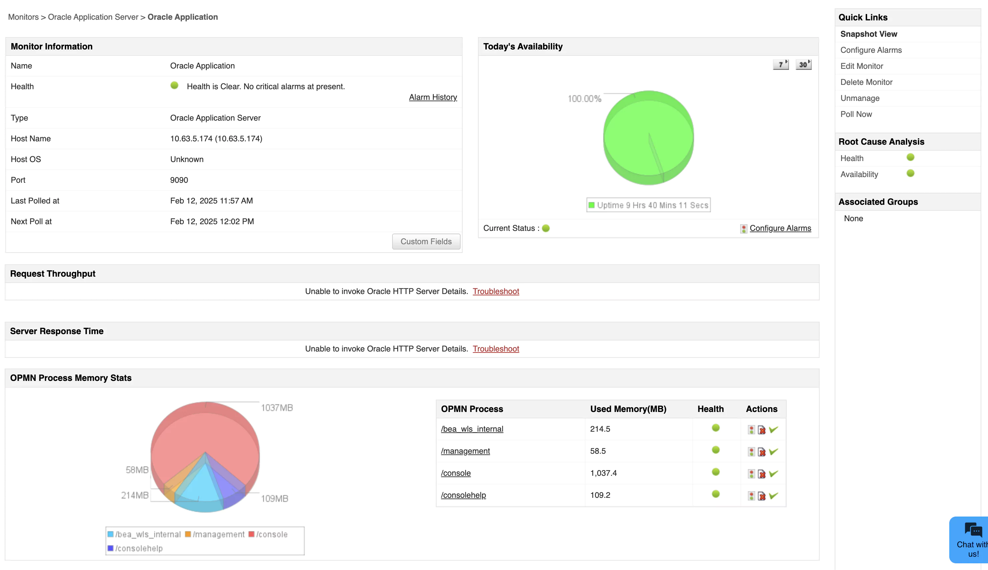Click Troubleshoot link under Request Throughput

click(496, 291)
